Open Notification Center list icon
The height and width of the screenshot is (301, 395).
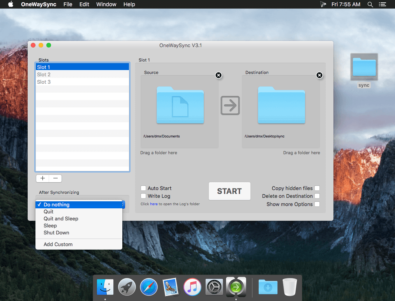pos(383,4)
